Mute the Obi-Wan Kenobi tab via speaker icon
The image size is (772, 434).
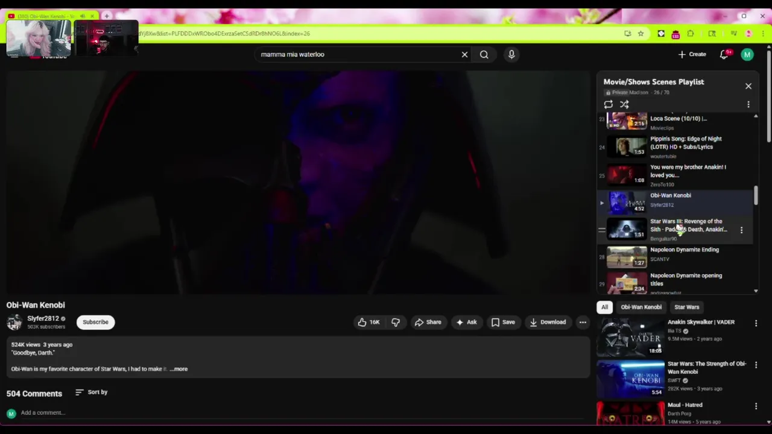click(83, 16)
